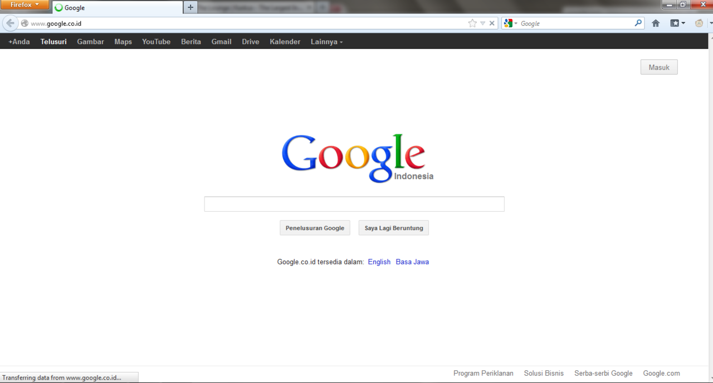Open the Solusi Bisnis footer link
Viewport: 713px width, 383px height.
[x=544, y=374]
